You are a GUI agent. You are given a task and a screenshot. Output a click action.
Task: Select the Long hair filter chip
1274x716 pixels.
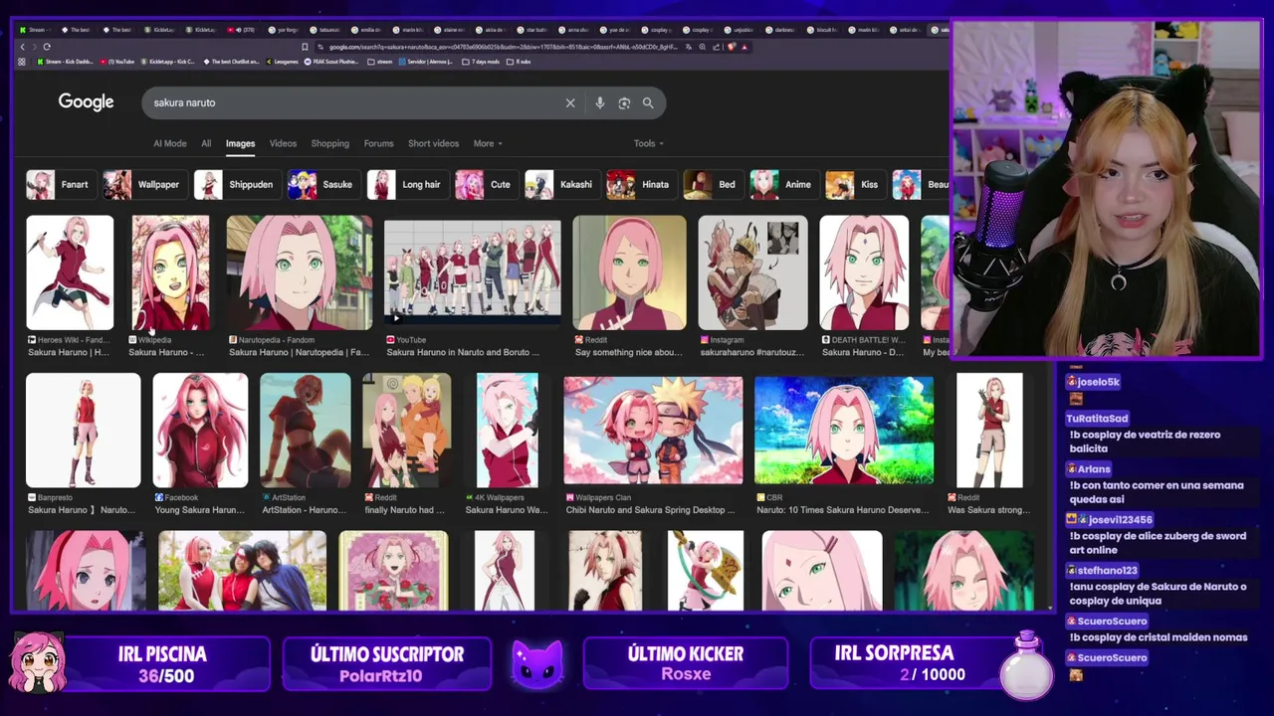407,184
